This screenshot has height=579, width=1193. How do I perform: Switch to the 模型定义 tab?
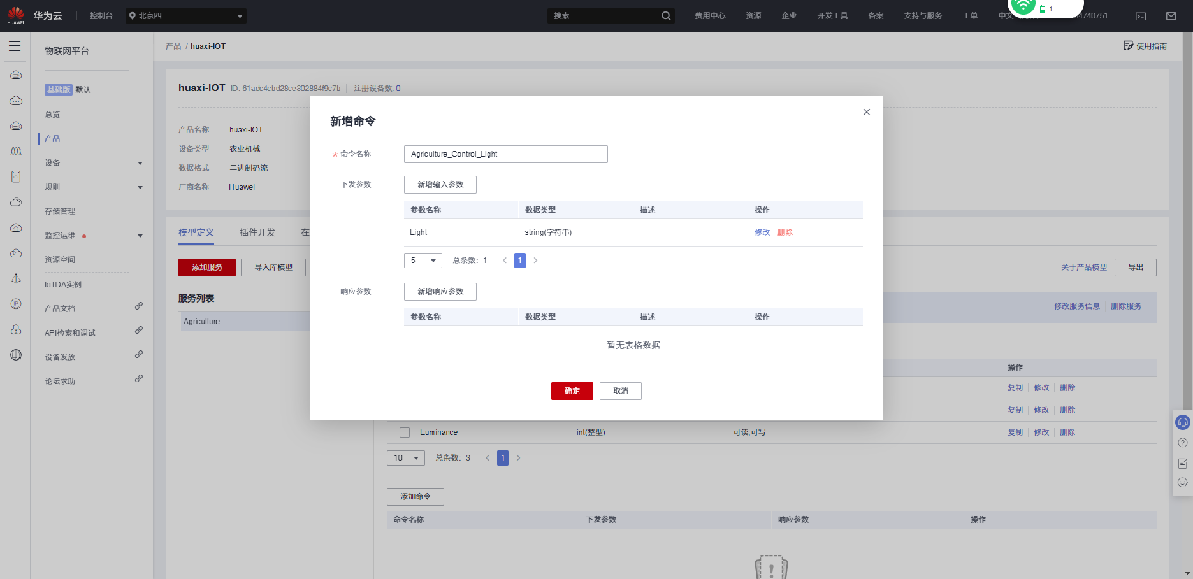(196, 232)
